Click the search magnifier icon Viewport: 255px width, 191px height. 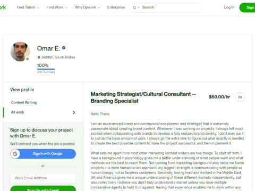[134, 7]
